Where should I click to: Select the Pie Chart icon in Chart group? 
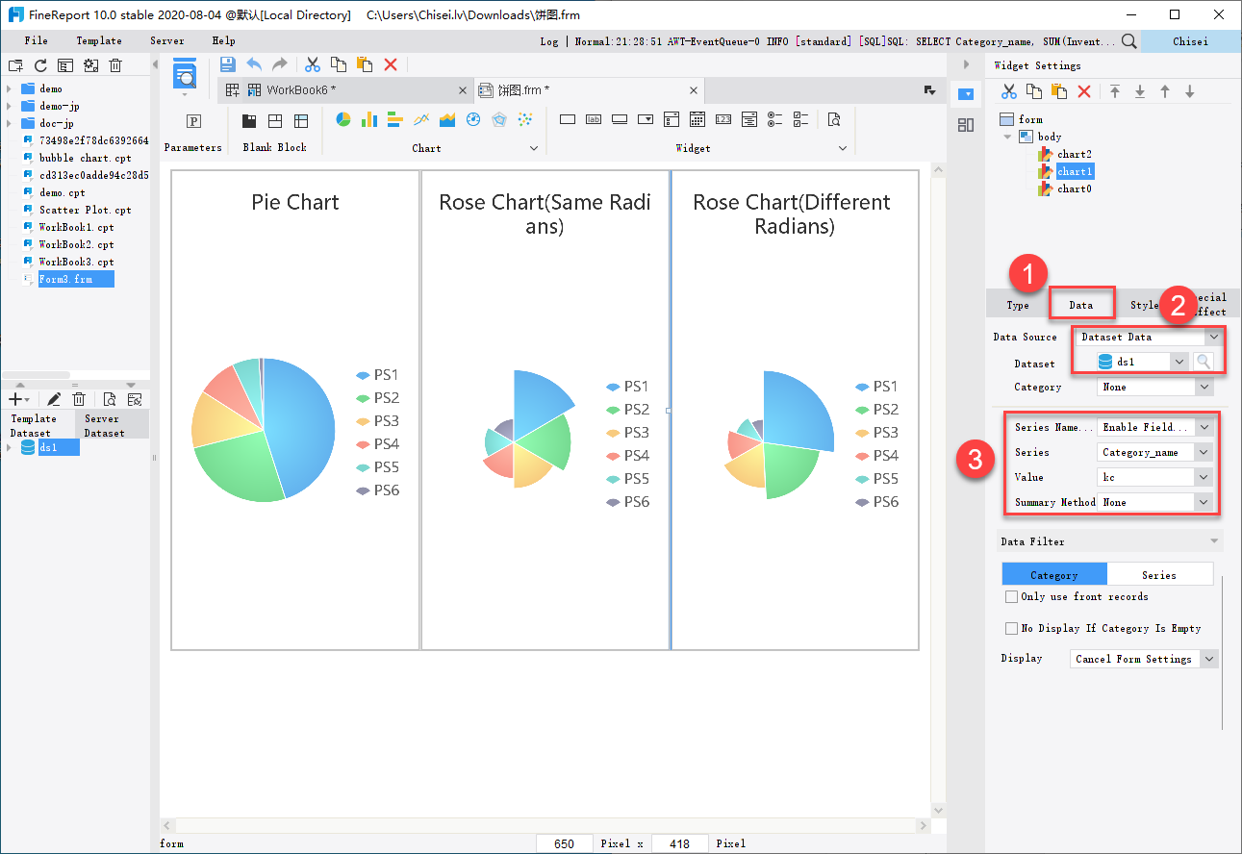pos(343,119)
